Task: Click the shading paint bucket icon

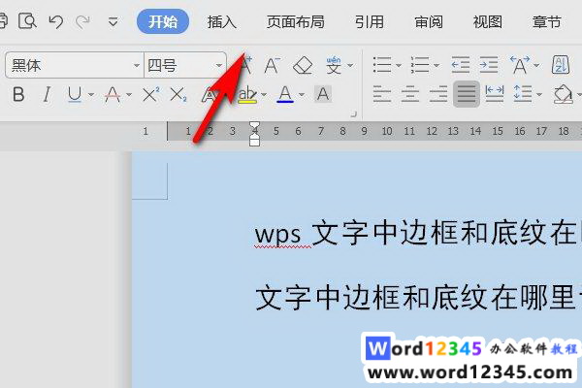Action: [563, 94]
